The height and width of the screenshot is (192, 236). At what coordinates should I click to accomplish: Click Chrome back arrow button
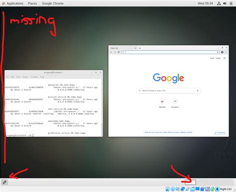coord(111,52)
